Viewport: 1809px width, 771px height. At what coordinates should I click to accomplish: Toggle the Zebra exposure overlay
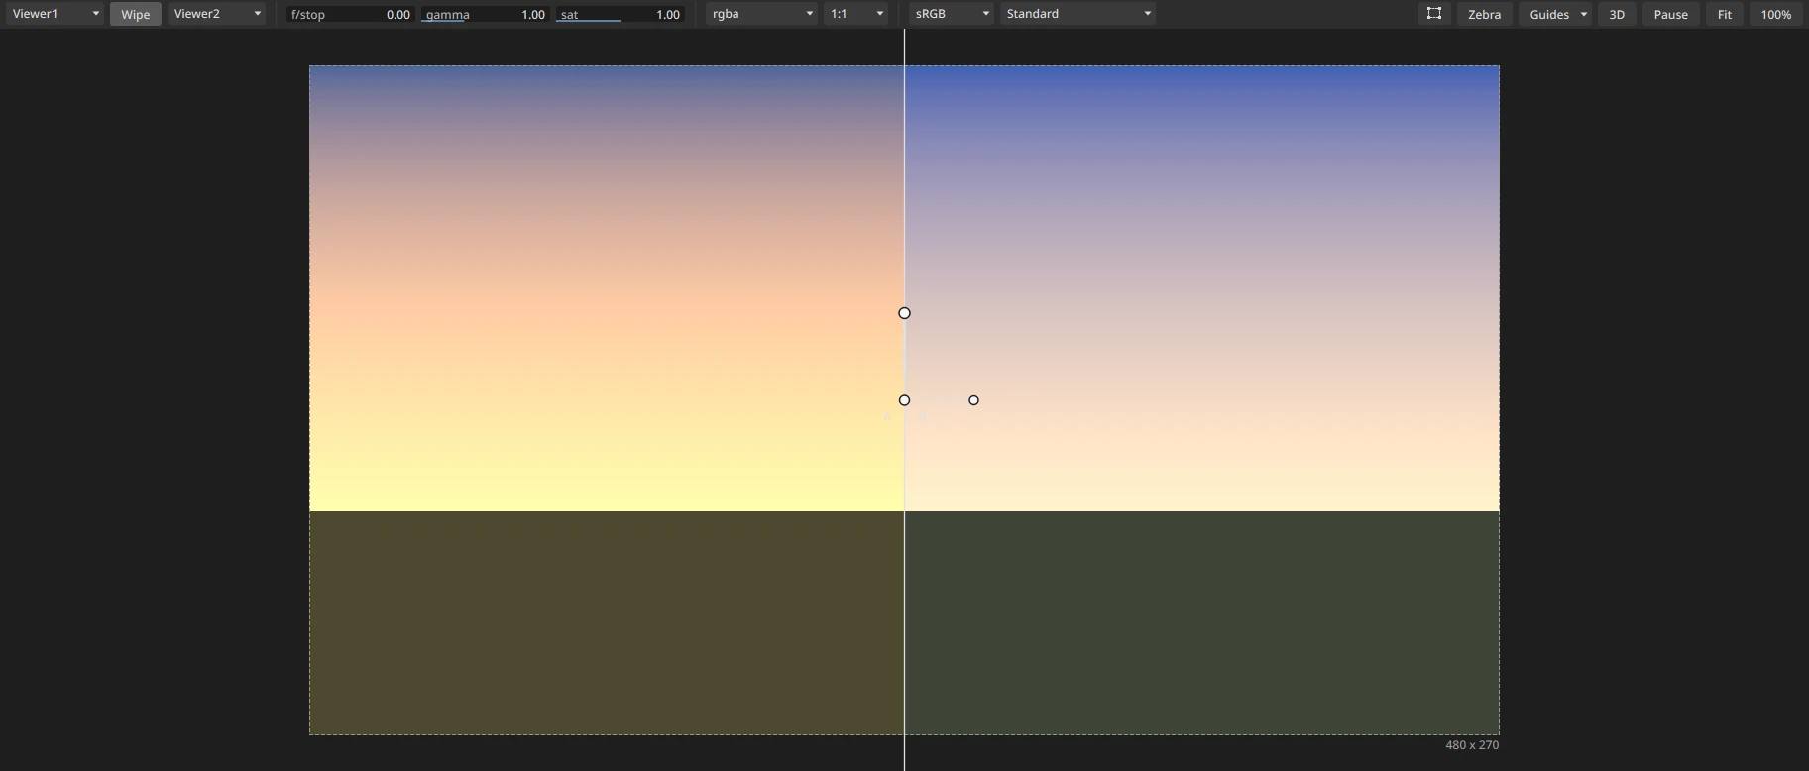[x=1484, y=14]
